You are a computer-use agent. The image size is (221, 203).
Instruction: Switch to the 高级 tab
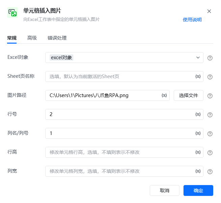pos(32,38)
